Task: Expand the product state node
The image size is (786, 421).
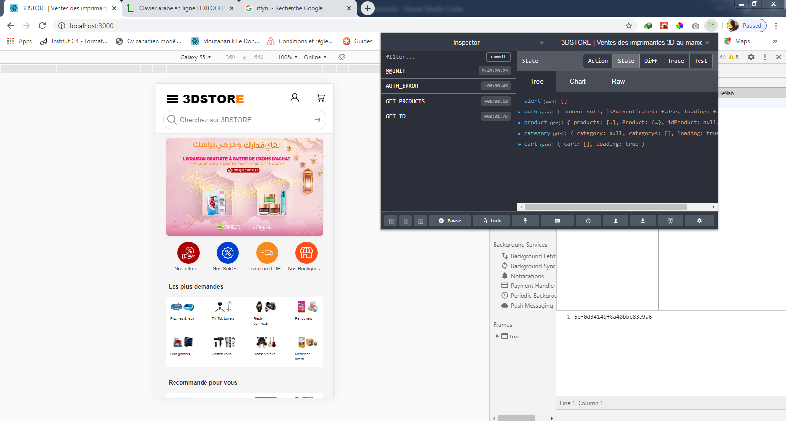Action: click(520, 123)
